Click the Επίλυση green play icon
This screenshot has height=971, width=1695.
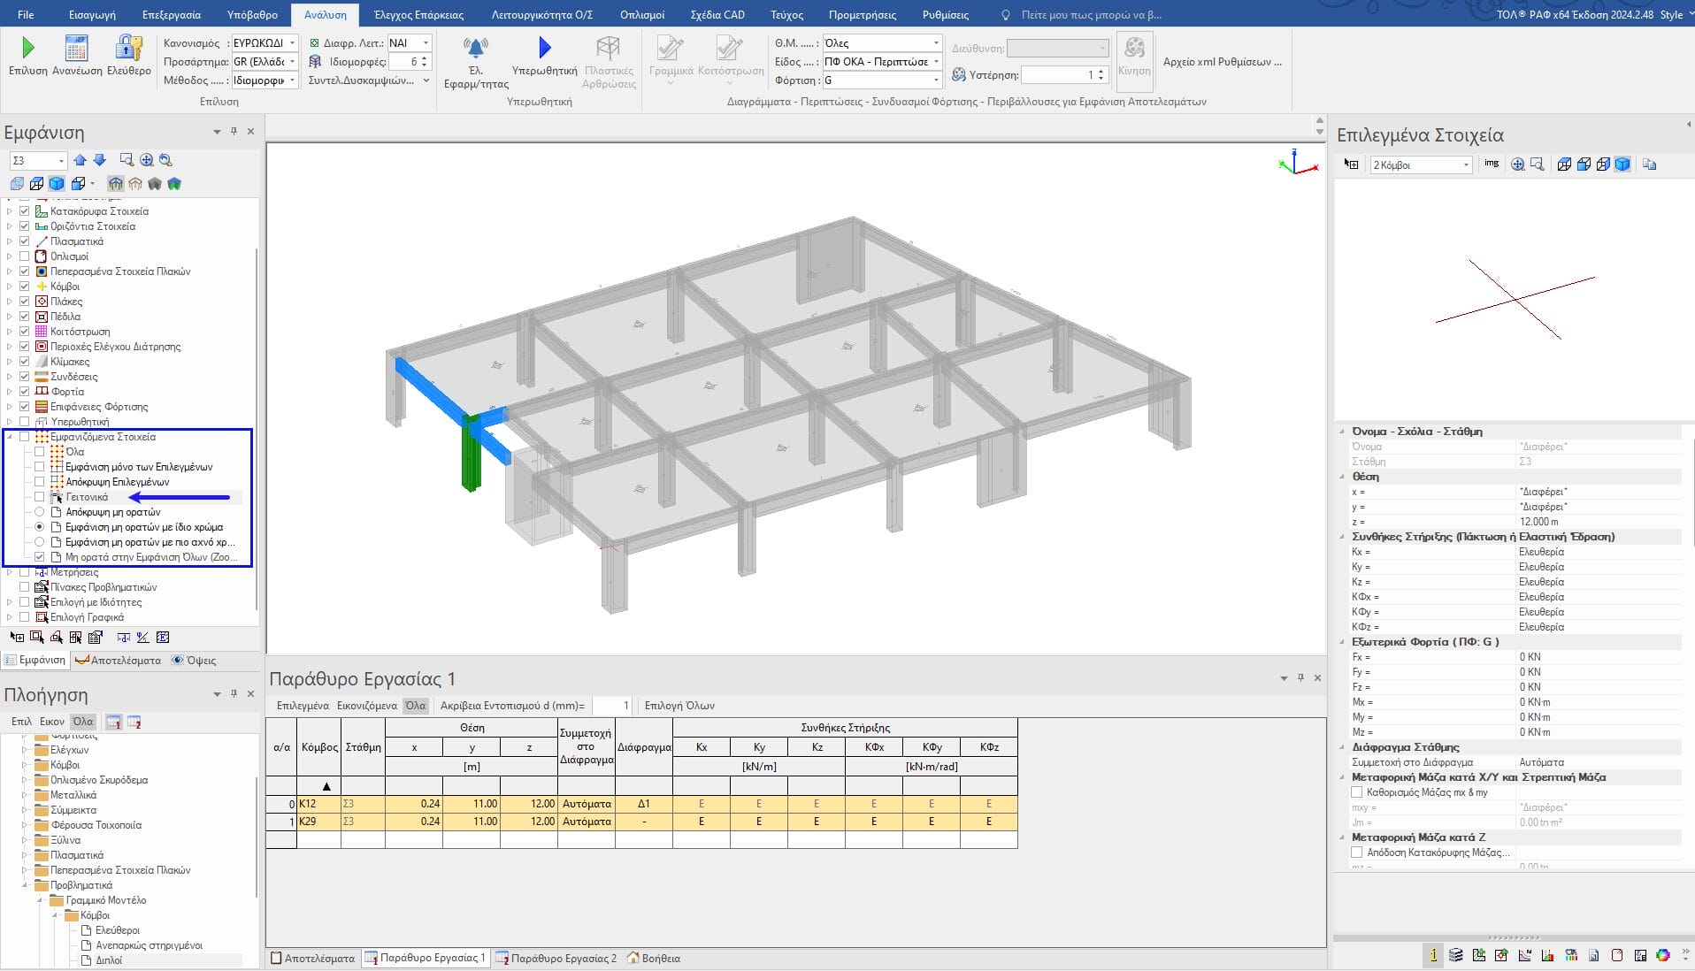tap(27, 48)
